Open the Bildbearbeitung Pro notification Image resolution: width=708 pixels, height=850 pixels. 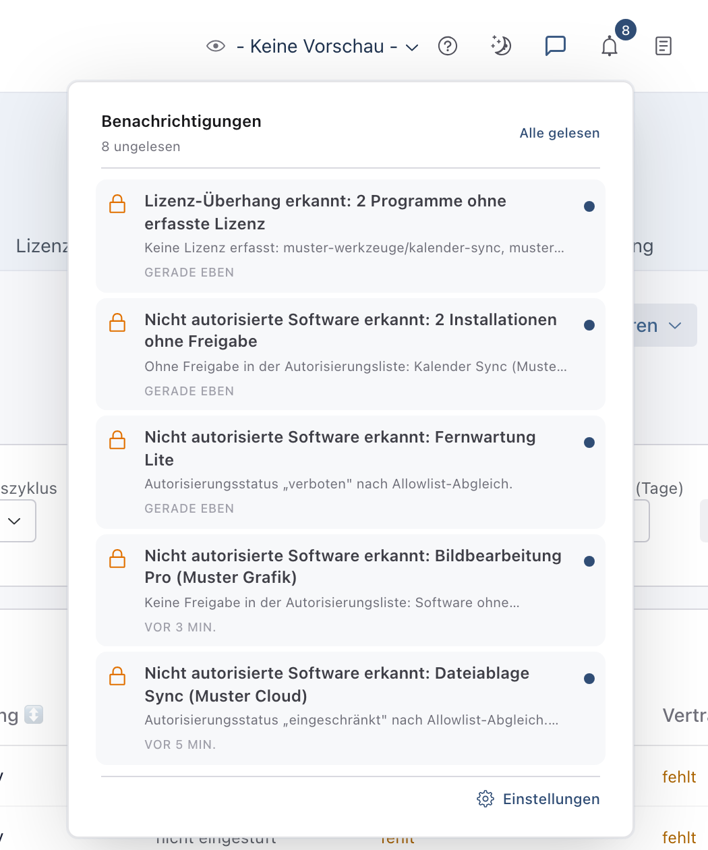coord(351,590)
